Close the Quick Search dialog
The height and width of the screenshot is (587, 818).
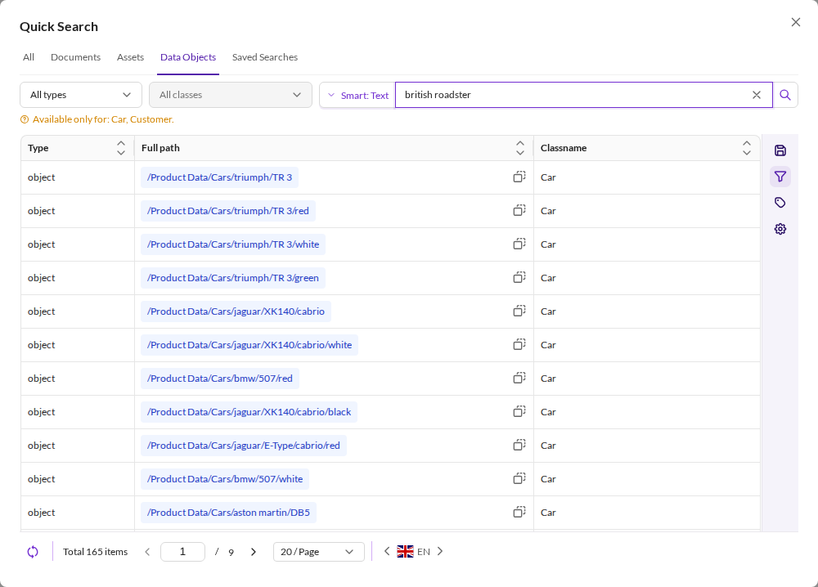tap(796, 22)
